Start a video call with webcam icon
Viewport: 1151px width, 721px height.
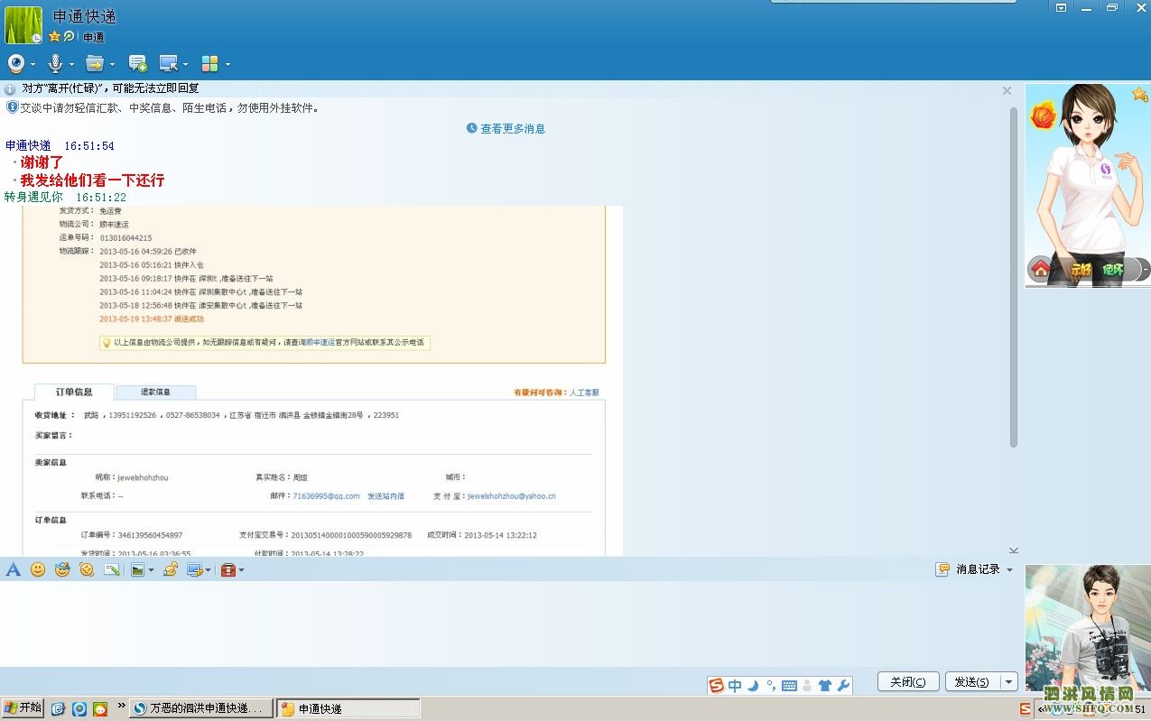click(16, 63)
